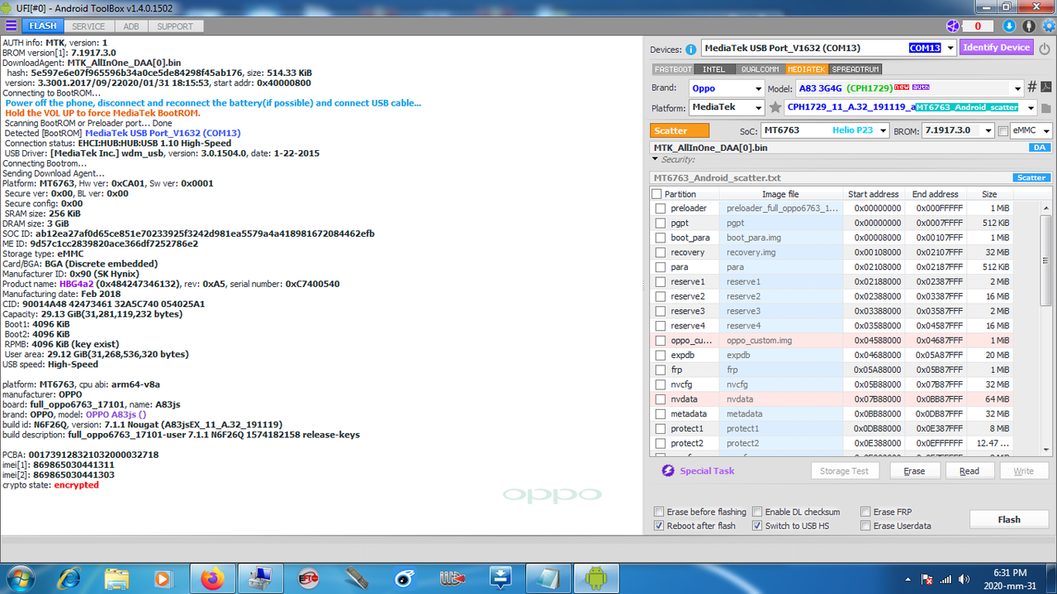
Task: Click the blue download arrow icon
Action: tap(1011, 26)
